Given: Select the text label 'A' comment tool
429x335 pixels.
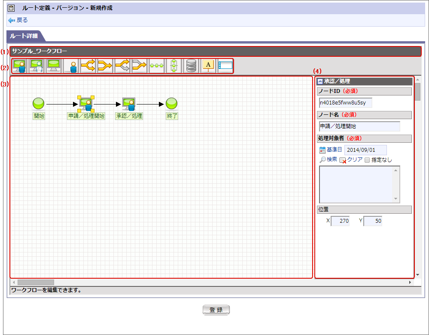Looking at the screenshot, I should (208, 66).
